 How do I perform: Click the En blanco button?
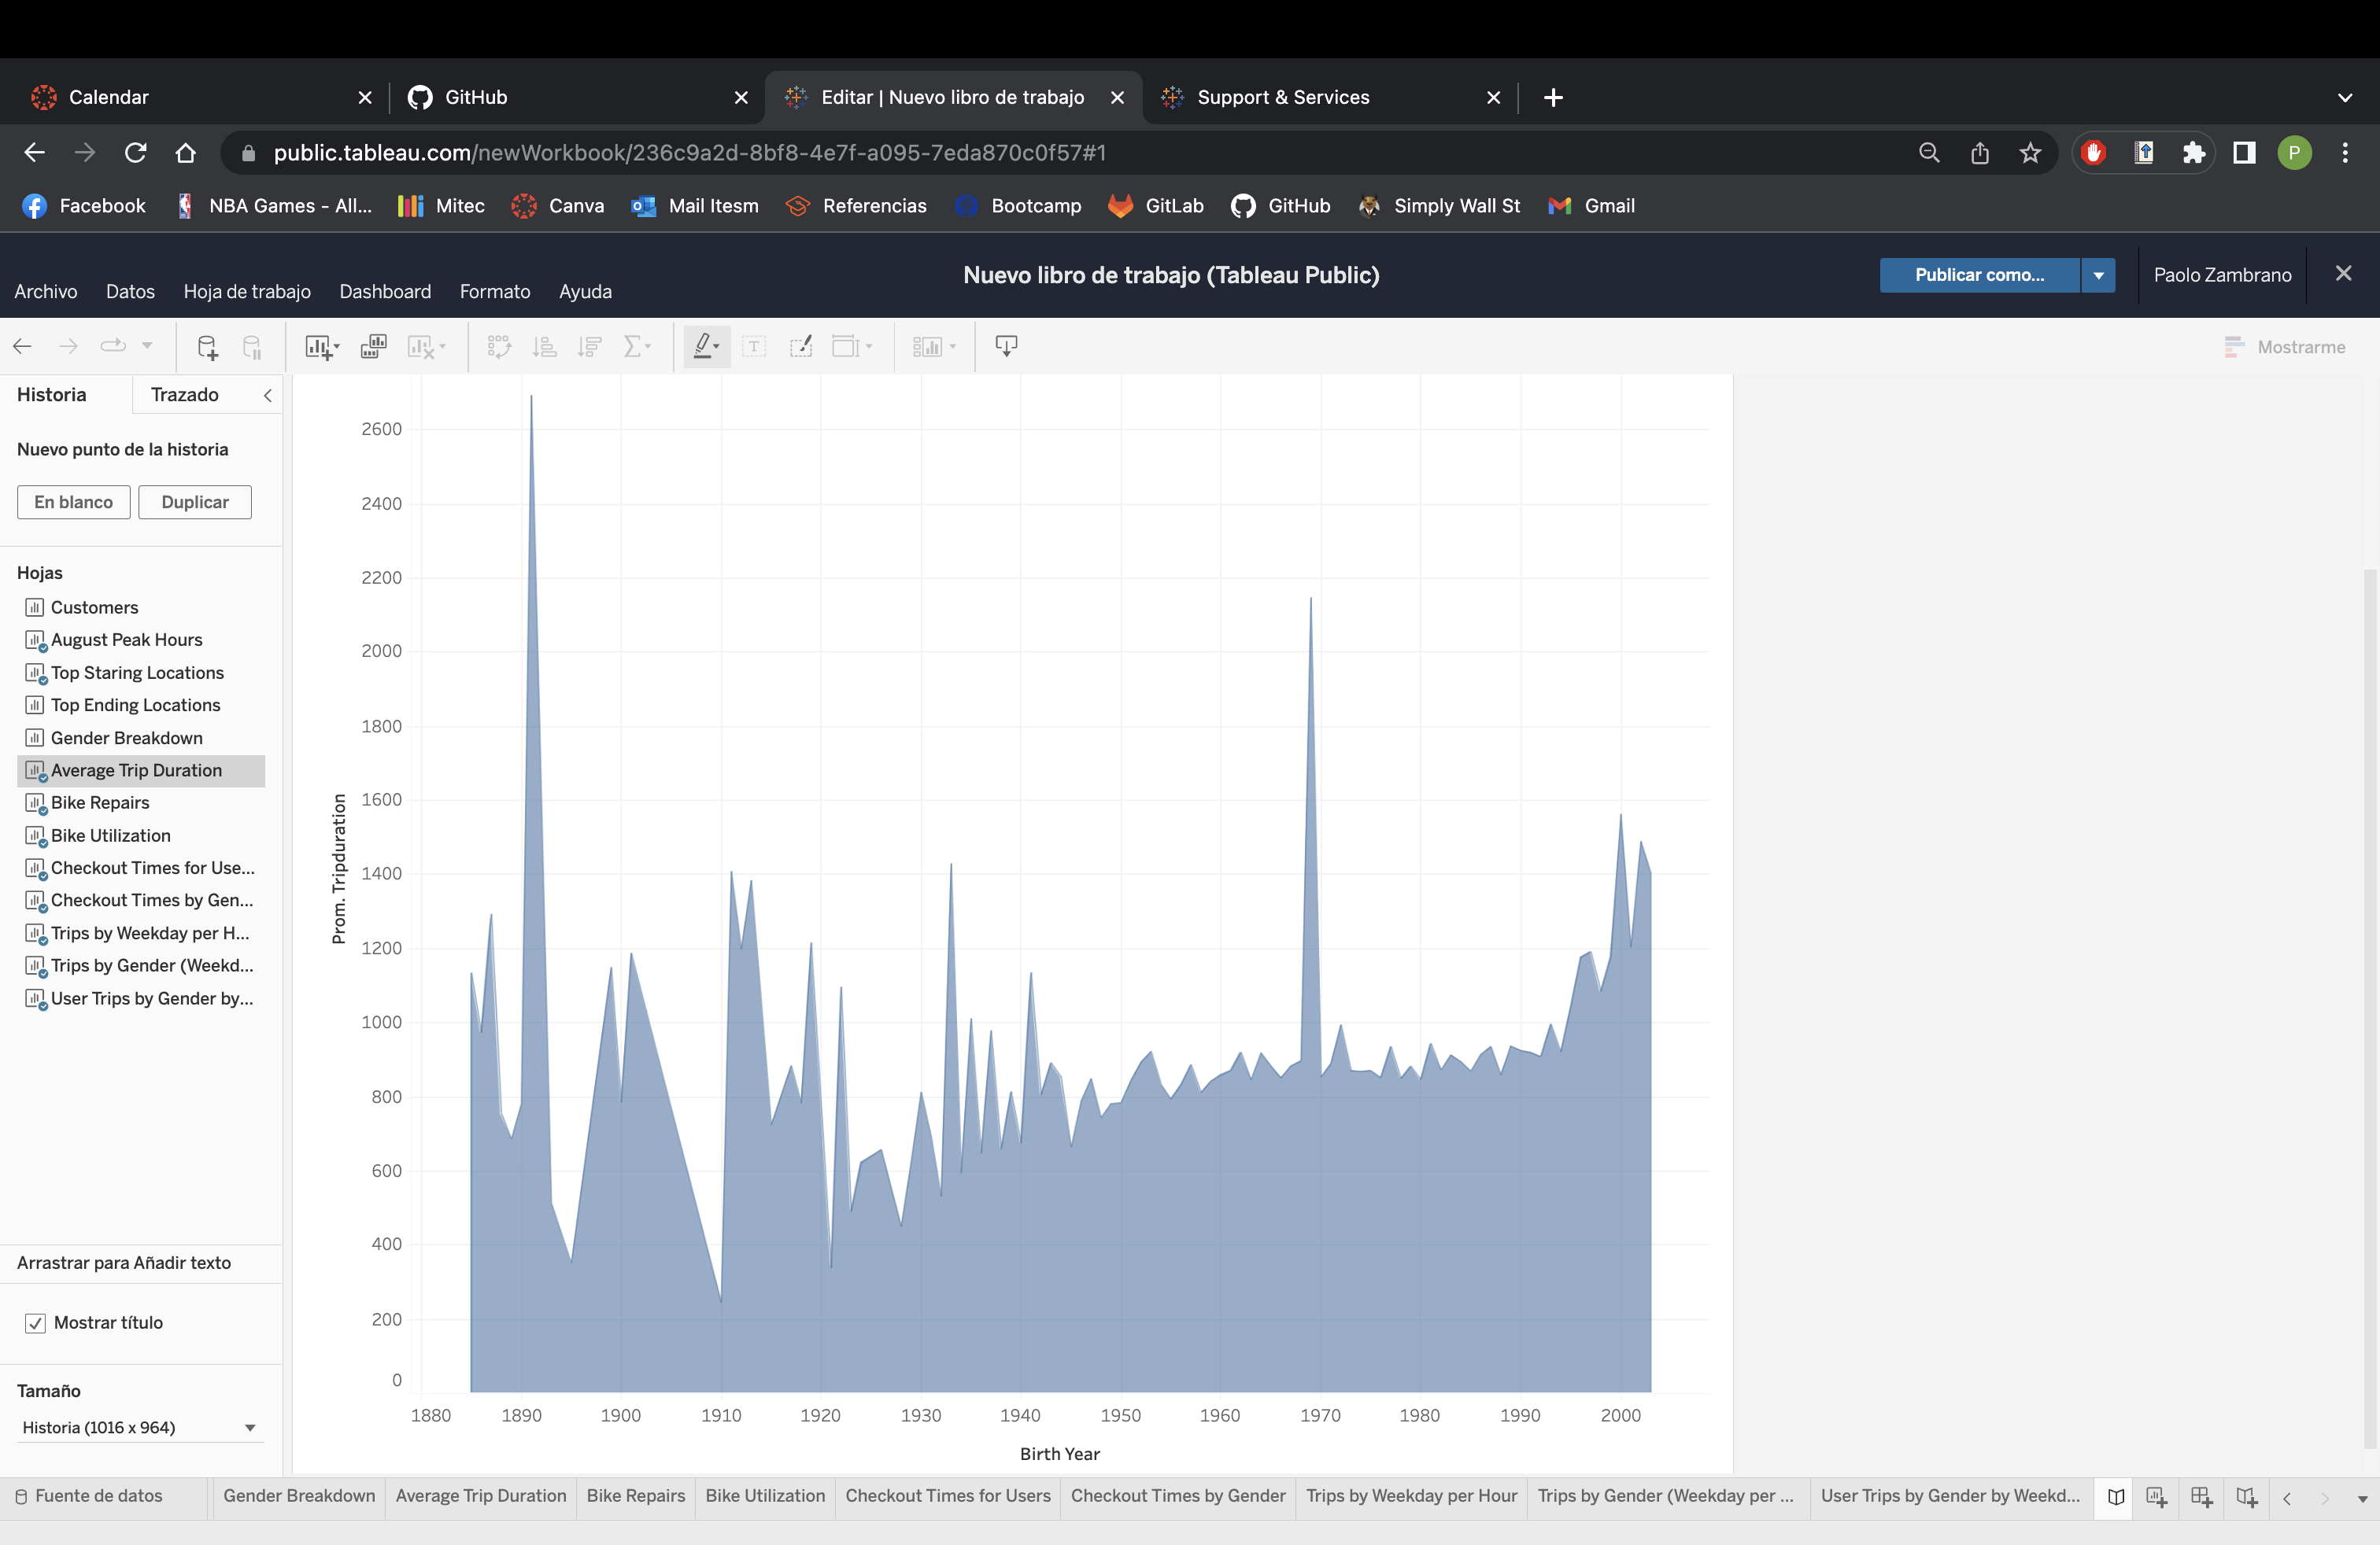point(73,502)
